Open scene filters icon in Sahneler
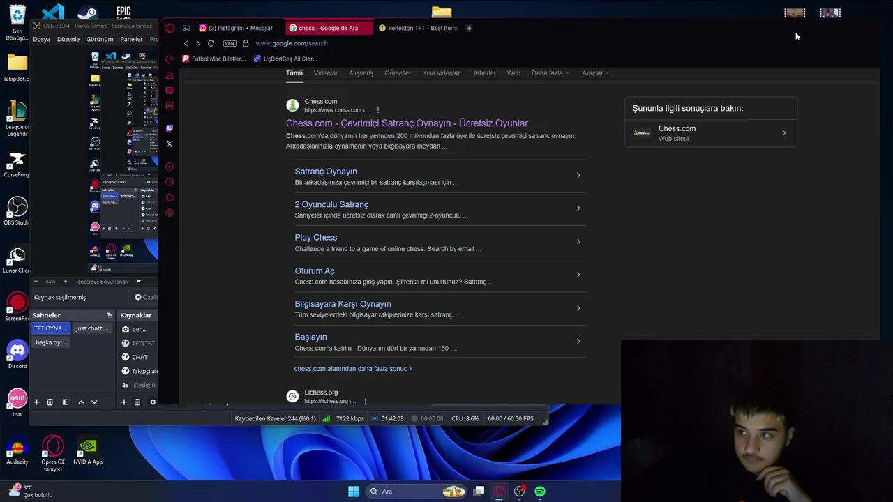The width and height of the screenshot is (893, 502). pyautogui.click(x=66, y=402)
